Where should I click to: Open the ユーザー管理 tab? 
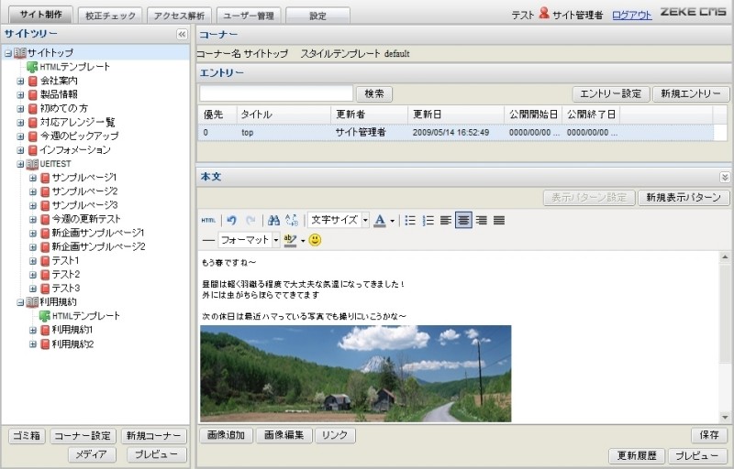coord(249,16)
